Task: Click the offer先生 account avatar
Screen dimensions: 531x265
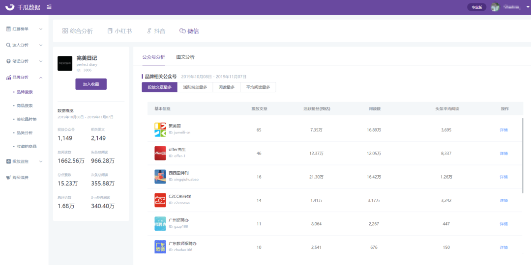Action: click(160, 153)
